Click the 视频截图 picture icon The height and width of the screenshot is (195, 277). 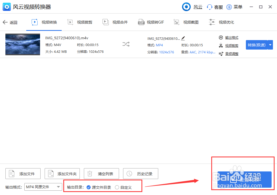(176, 22)
